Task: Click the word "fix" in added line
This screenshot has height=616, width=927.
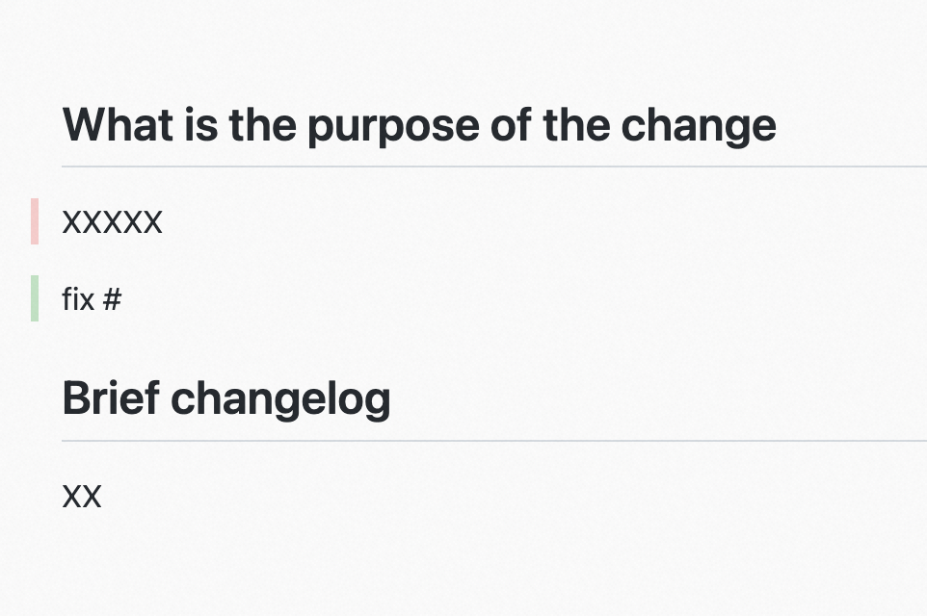Action: [x=78, y=298]
